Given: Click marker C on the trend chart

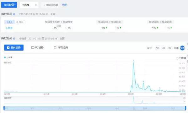Looking at the screenshot, I should tap(159, 88).
